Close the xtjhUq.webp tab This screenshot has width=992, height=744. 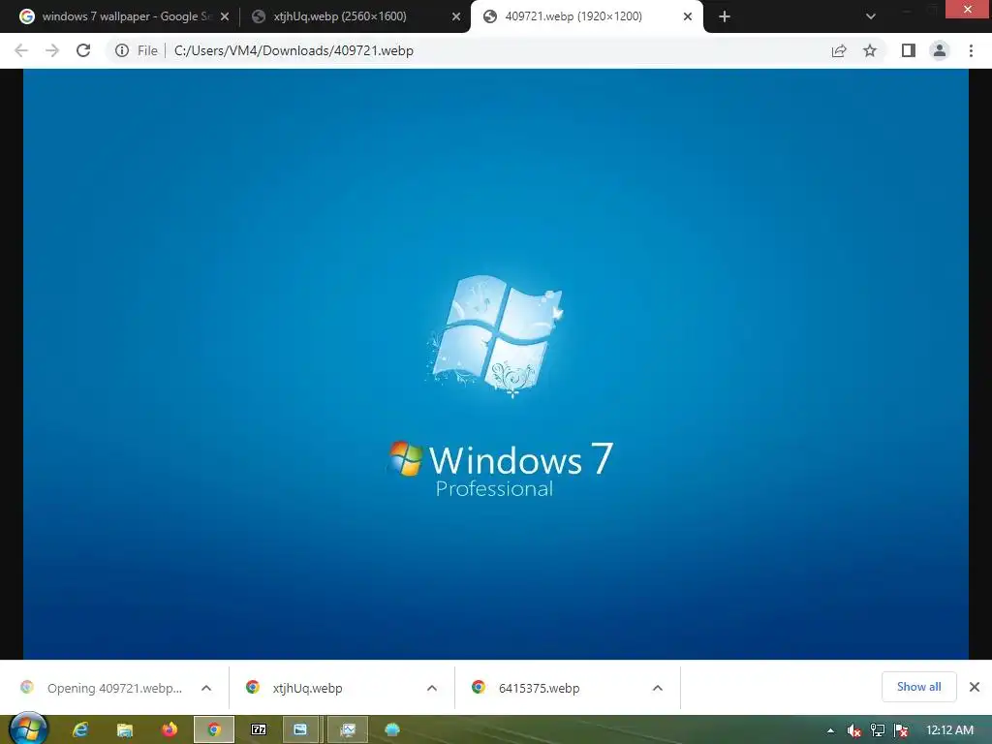pos(456,16)
